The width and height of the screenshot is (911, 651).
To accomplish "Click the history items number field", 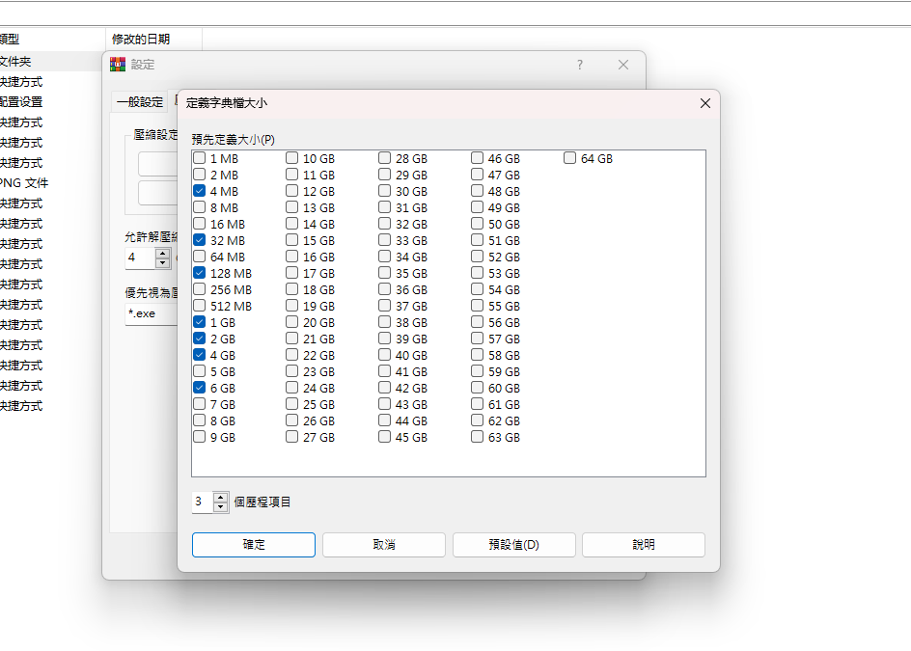I will coord(203,502).
